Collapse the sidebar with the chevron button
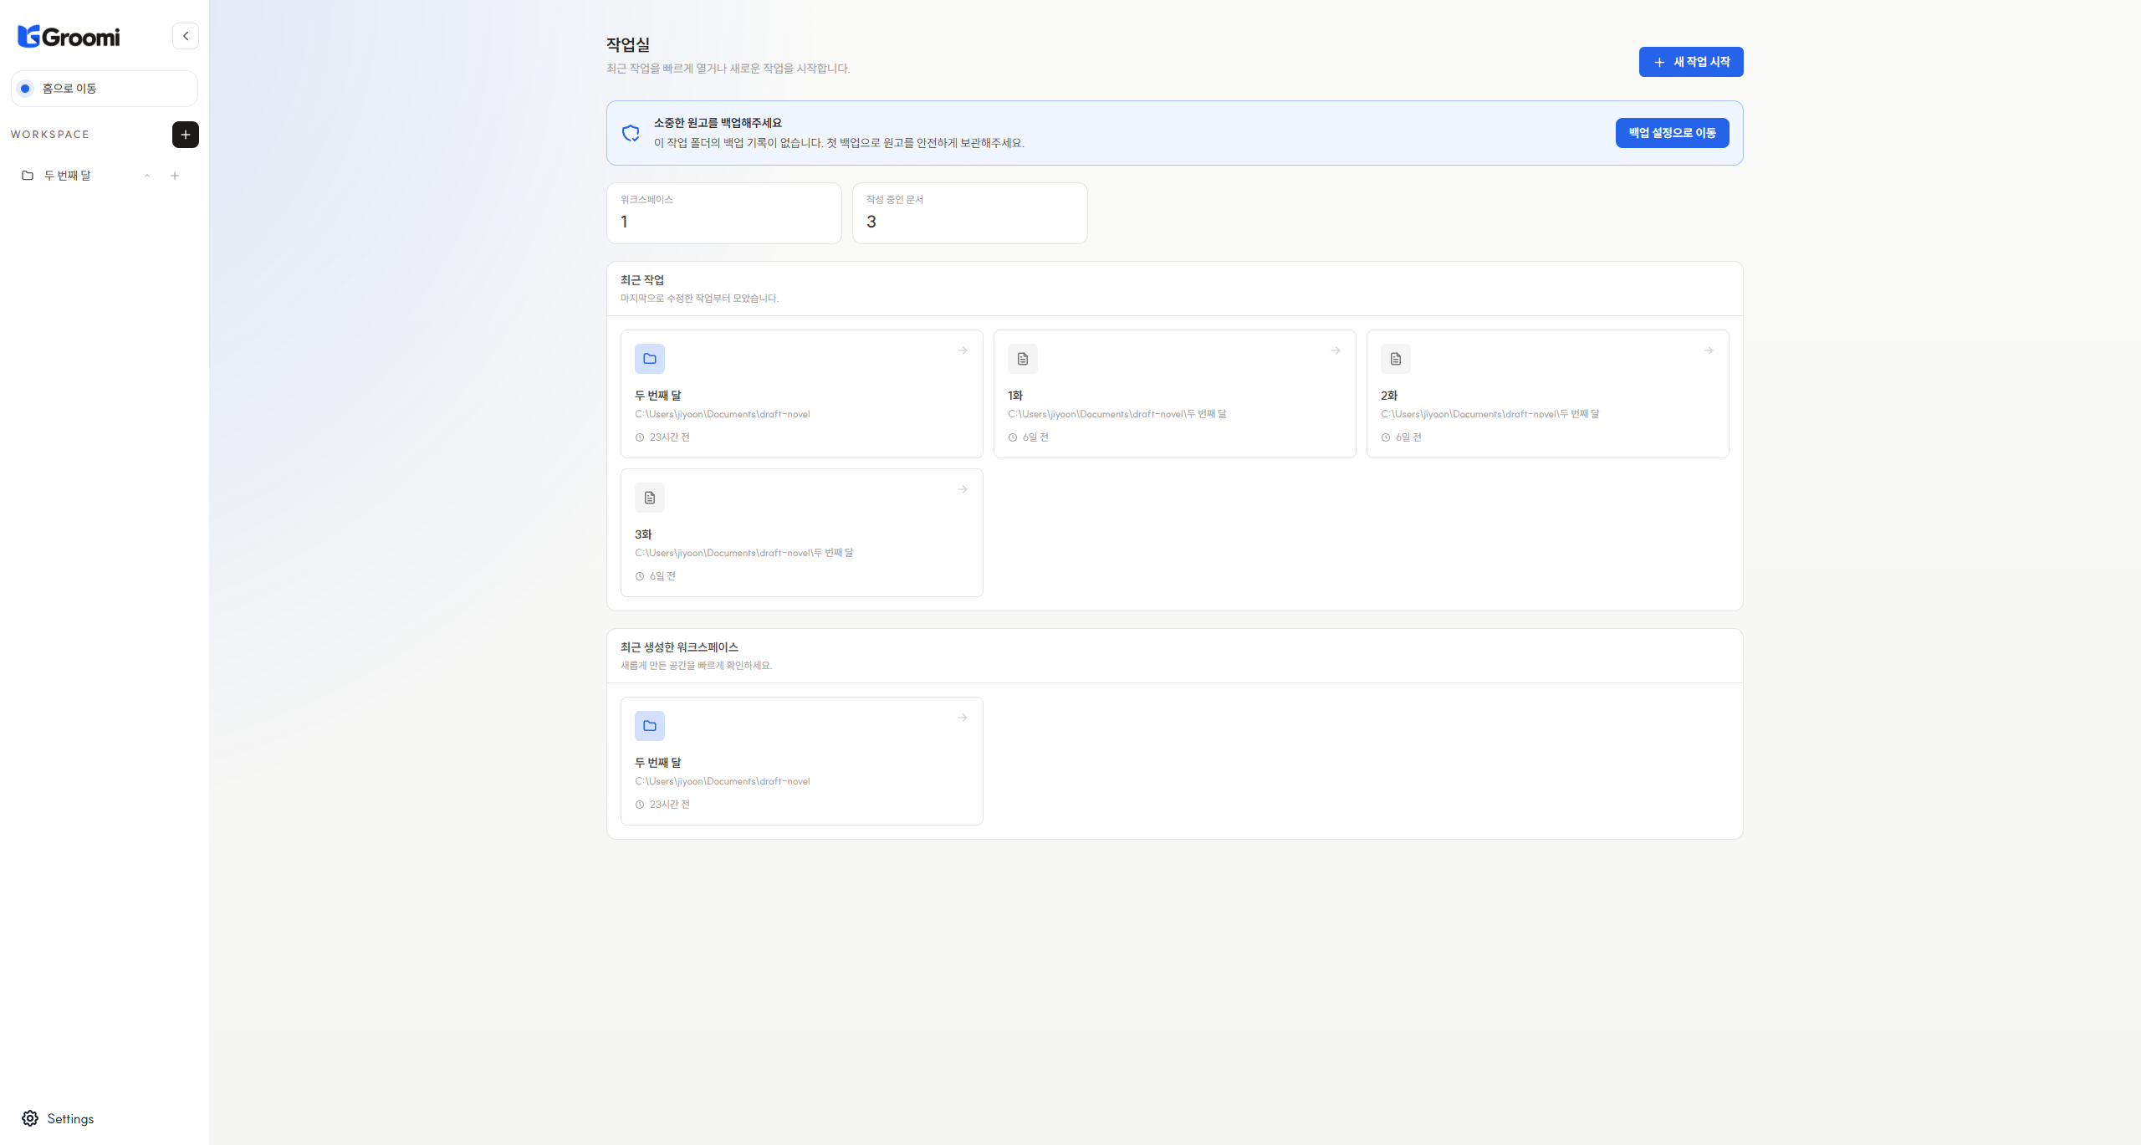Screen dimensions: 2141x1145 click(x=186, y=36)
